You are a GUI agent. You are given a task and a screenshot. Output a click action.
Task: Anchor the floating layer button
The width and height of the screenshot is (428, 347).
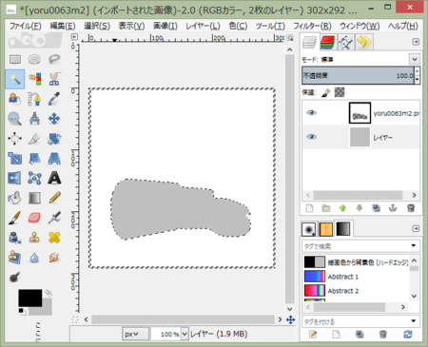coord(393,208)
